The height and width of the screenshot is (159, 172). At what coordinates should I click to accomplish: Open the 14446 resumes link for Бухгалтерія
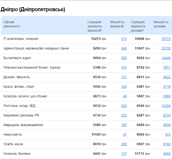click(x=166, y=58)
